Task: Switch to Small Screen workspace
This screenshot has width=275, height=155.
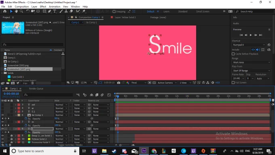Action: [203, 12]
